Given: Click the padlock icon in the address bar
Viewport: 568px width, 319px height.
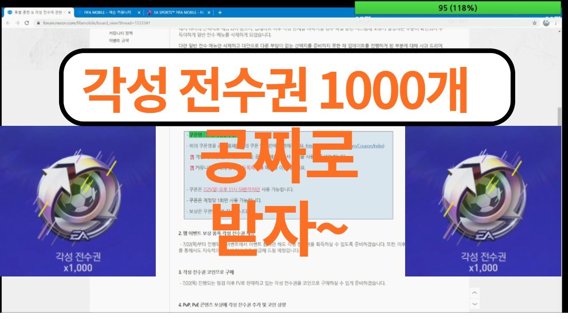Looking at the screenshot, I should 39,23.
